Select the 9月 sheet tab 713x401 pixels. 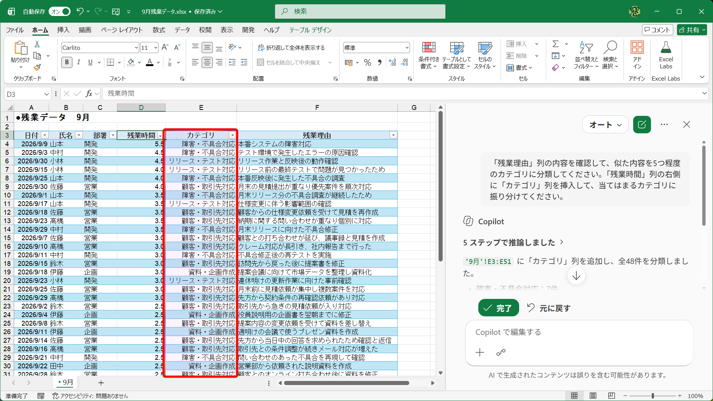(66, 382)
